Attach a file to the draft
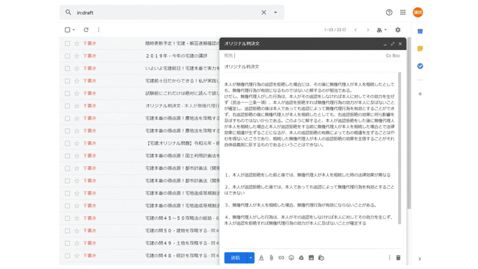The image size is (478, 269). click(x=271, y=258)
